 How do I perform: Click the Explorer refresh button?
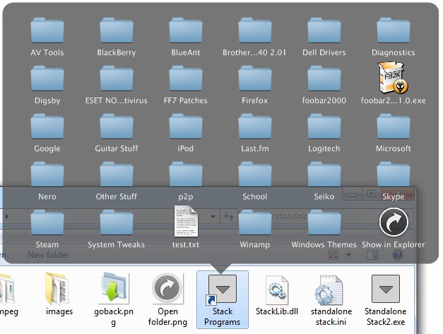point(228,217)
